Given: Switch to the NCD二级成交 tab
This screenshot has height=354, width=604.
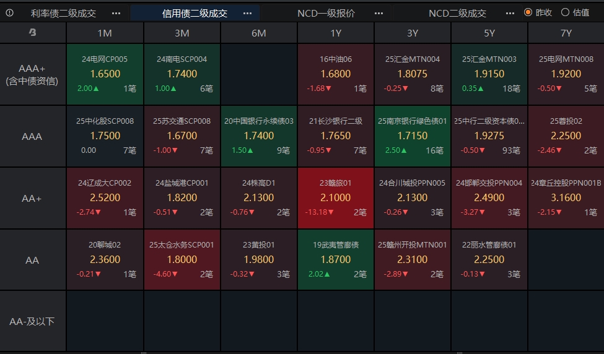Looking at the screenshot, I should (458, 14).
